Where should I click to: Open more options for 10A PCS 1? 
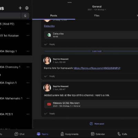[x=28, y=114]
